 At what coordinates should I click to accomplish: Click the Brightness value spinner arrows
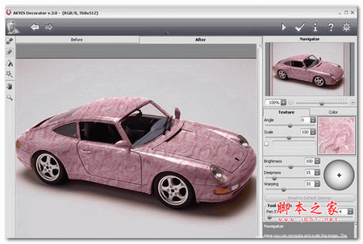[x=318, y=161]
